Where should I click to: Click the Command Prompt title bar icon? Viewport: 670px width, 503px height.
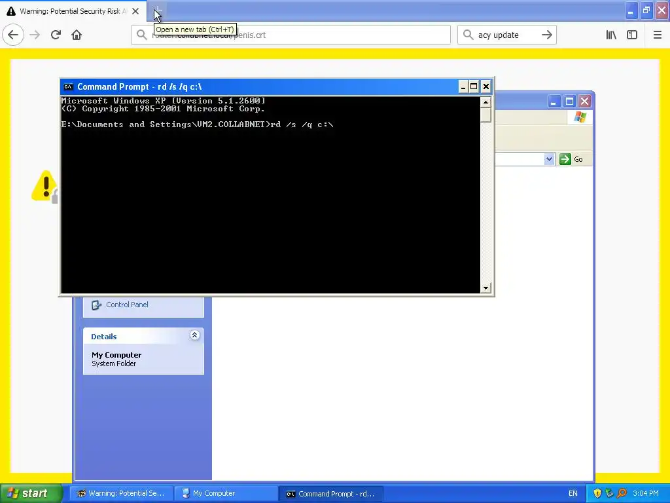(68, 87)
